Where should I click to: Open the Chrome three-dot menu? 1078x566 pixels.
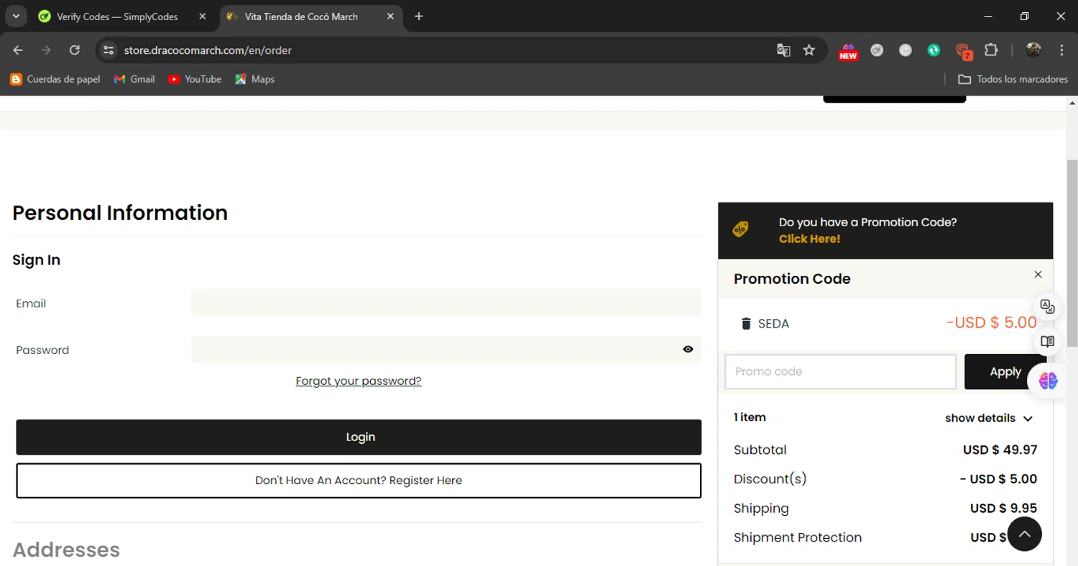coord(1061,50)
